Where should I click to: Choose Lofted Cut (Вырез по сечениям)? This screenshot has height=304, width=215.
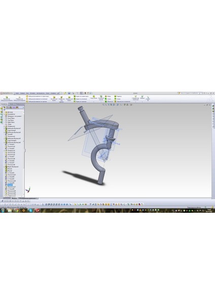80,99
